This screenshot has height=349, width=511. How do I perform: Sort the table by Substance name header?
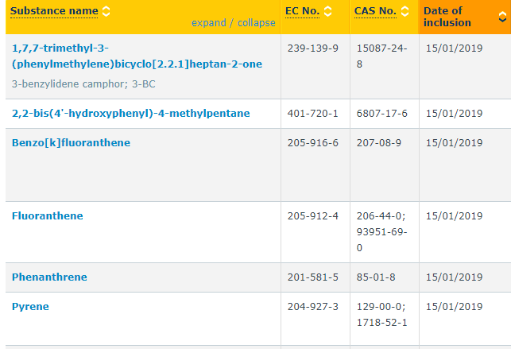click(55, 11)
